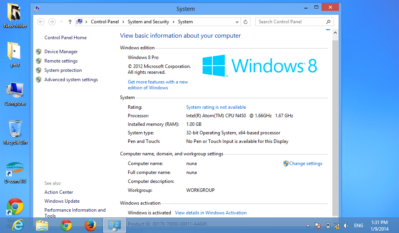Select the D-com 3G desktop shortcut
The image size is (399, 233).
pos(15,173)
